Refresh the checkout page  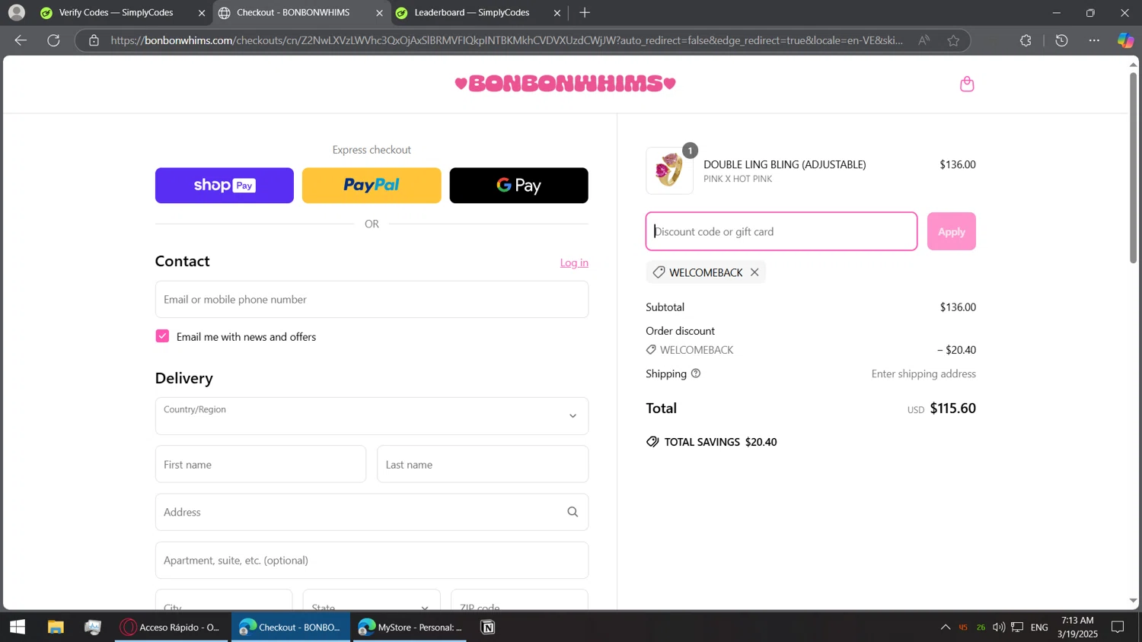pyautogui.click(x=53, y=40)
